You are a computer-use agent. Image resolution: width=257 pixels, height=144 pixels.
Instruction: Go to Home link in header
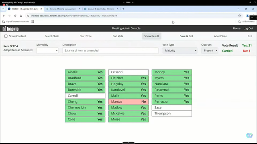237,28
